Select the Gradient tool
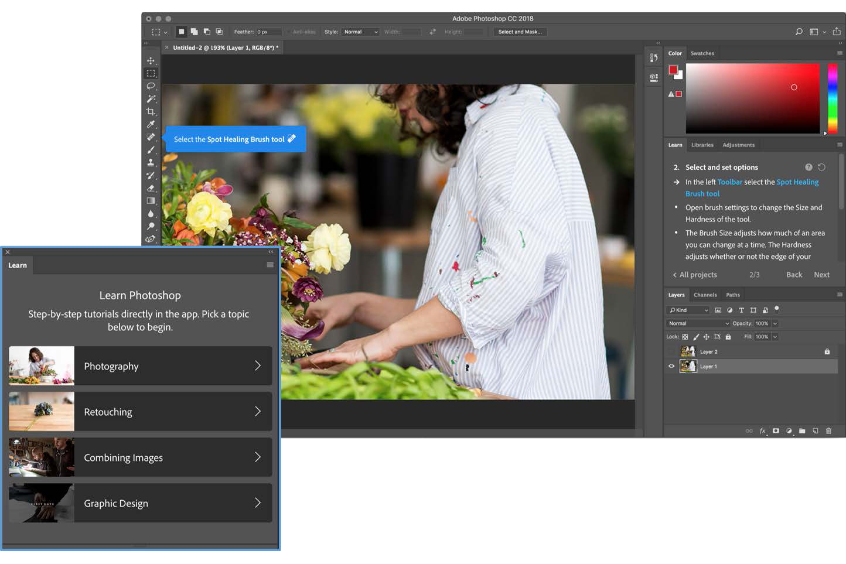846x564 pixels. click(x=151, y=201)
